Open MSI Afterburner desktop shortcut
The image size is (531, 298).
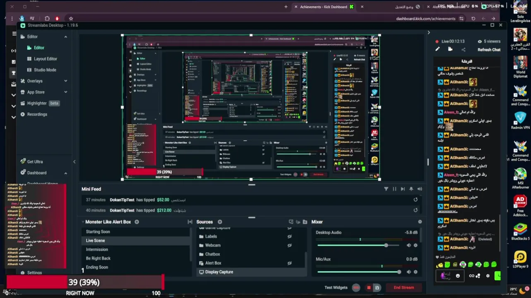click(x=520, y=179)
